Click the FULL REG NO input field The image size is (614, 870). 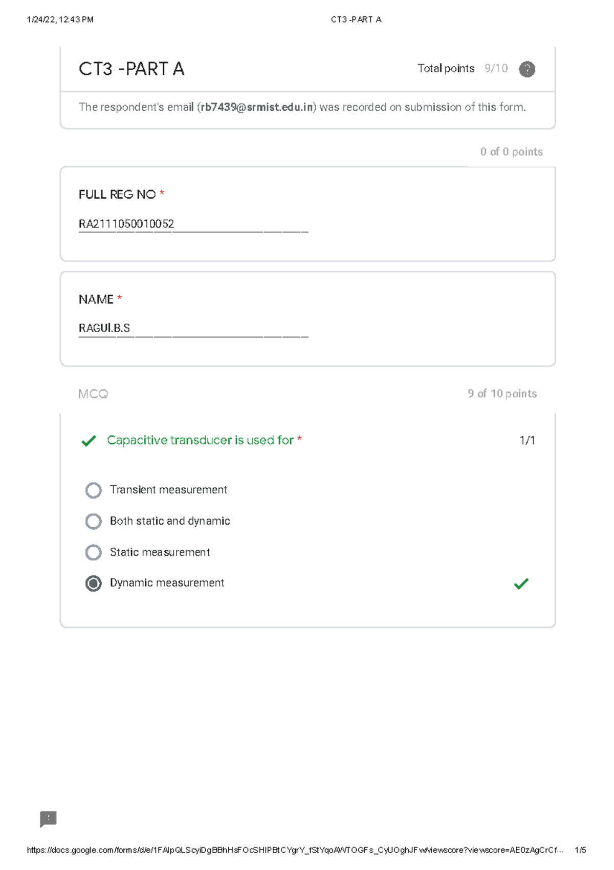[x=193, y=224]
